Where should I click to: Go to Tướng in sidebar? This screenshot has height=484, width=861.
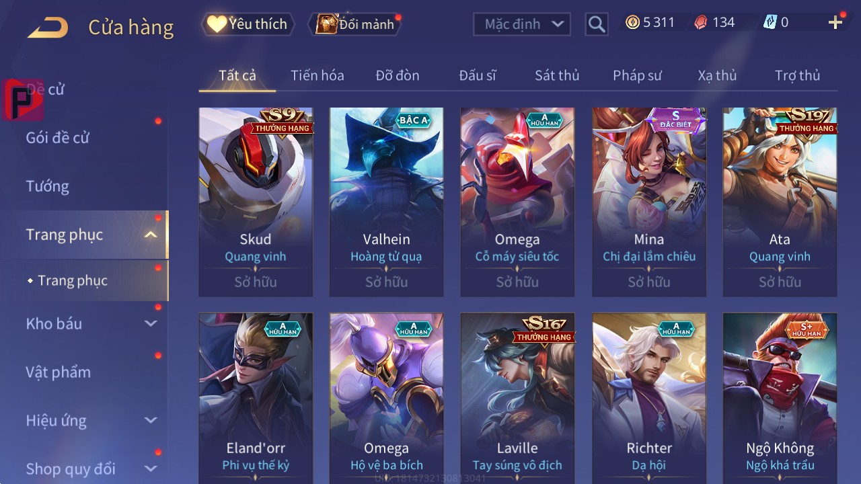(x=48, y=186)
